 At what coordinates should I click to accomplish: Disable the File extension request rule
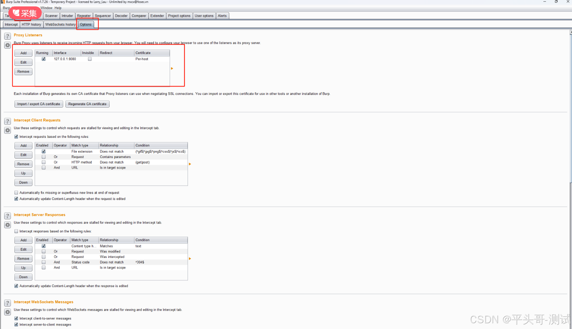click(x=44, y=152)
